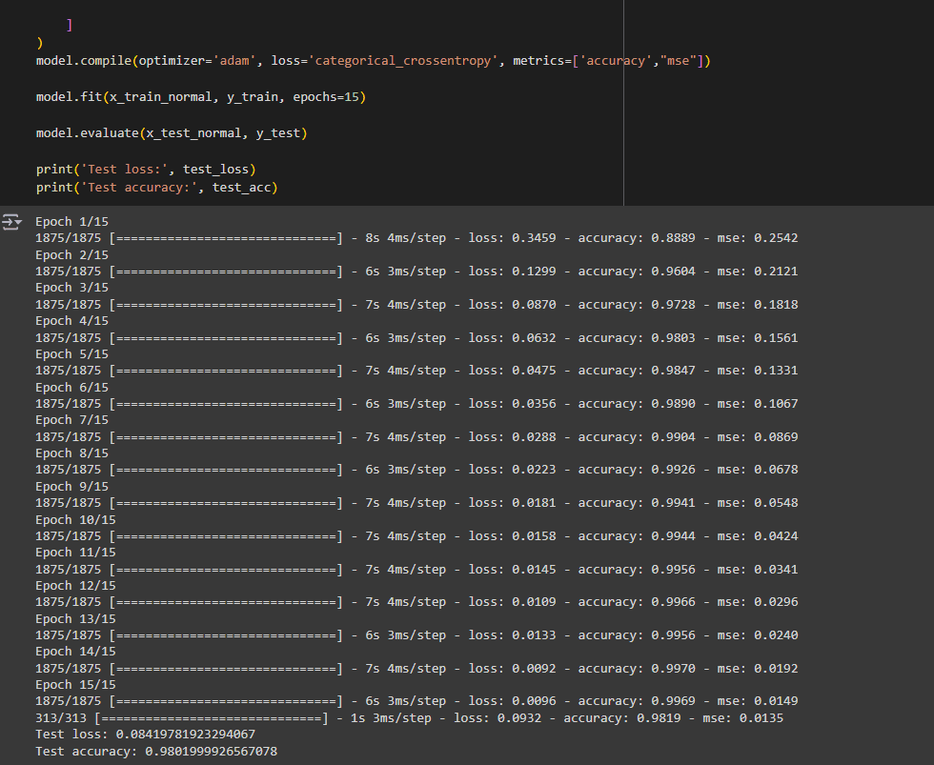This screenshot has height=765, width=934.
Task: Click the output row with accuracy: 0.9941
Action: coord(416,503)
